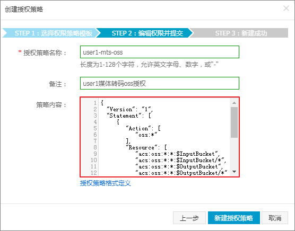The height and width of the screenshot is (231, 295).
Task: Click the acs:oss:*:*:$InputBucket line 9
Action: [178, 154]
